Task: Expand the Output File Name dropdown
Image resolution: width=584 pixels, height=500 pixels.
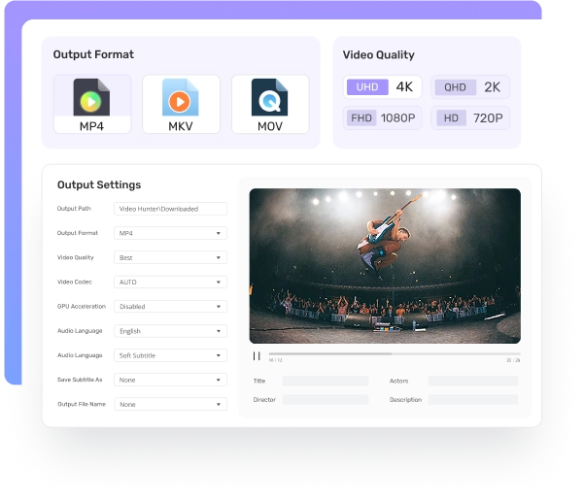Action: coord(170,404)
